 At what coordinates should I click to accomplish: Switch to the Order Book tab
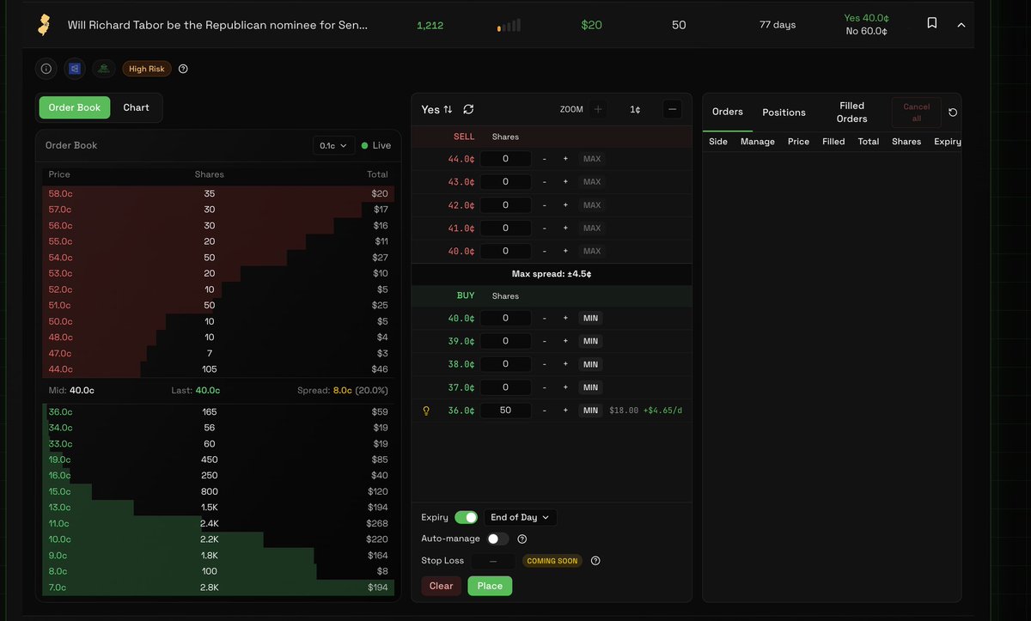coord(75,107)
